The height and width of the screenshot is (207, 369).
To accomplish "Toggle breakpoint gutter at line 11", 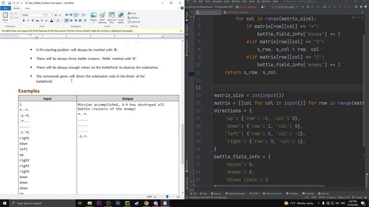I will (191, 74).
